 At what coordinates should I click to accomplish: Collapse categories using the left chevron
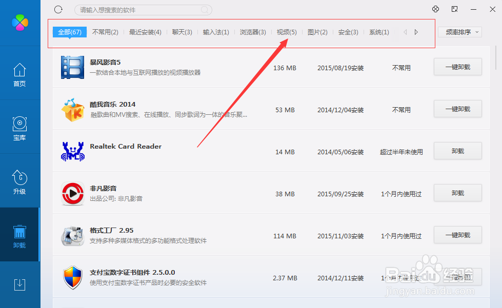tap(406, 32)
